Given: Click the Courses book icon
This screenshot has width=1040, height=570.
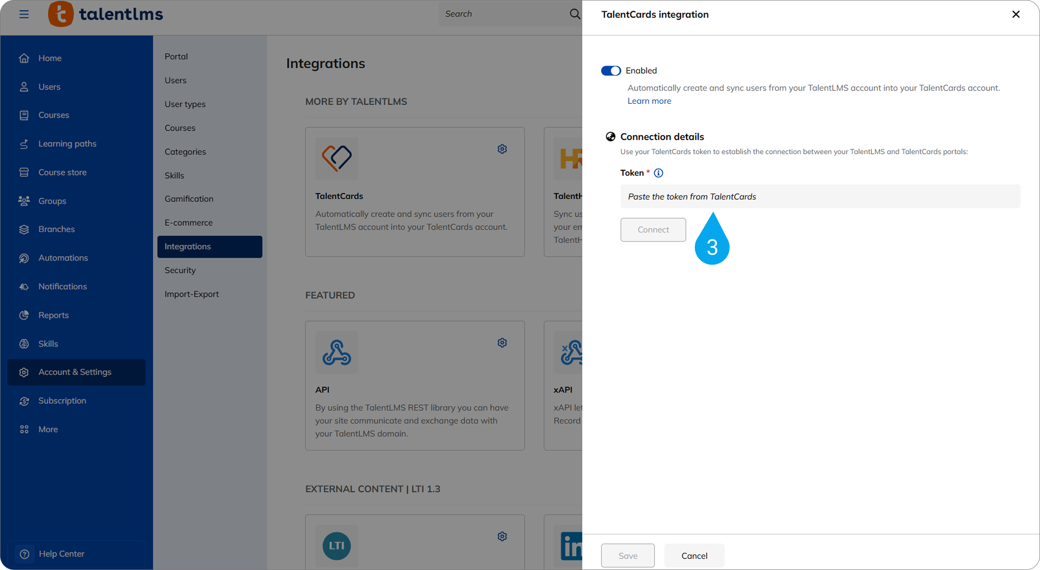Looking at the screenshot, I should pyautogui.click(x=24, y=115).
